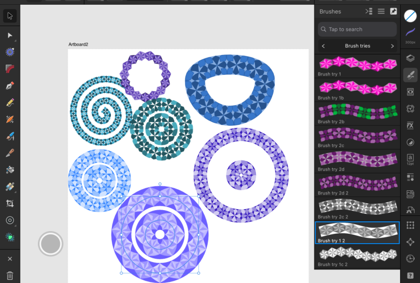420x283 pixels.
Task: Open the help question mark
Action: (x=411, y=276)
